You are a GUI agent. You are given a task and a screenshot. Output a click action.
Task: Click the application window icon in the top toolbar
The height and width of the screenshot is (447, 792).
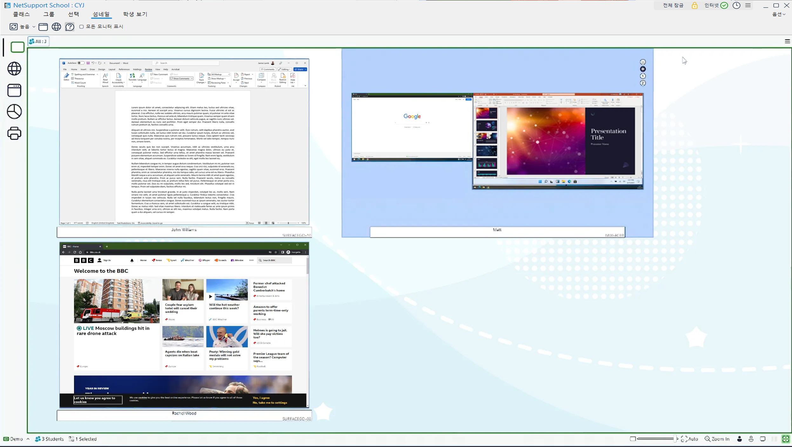(x=43, y=27)
